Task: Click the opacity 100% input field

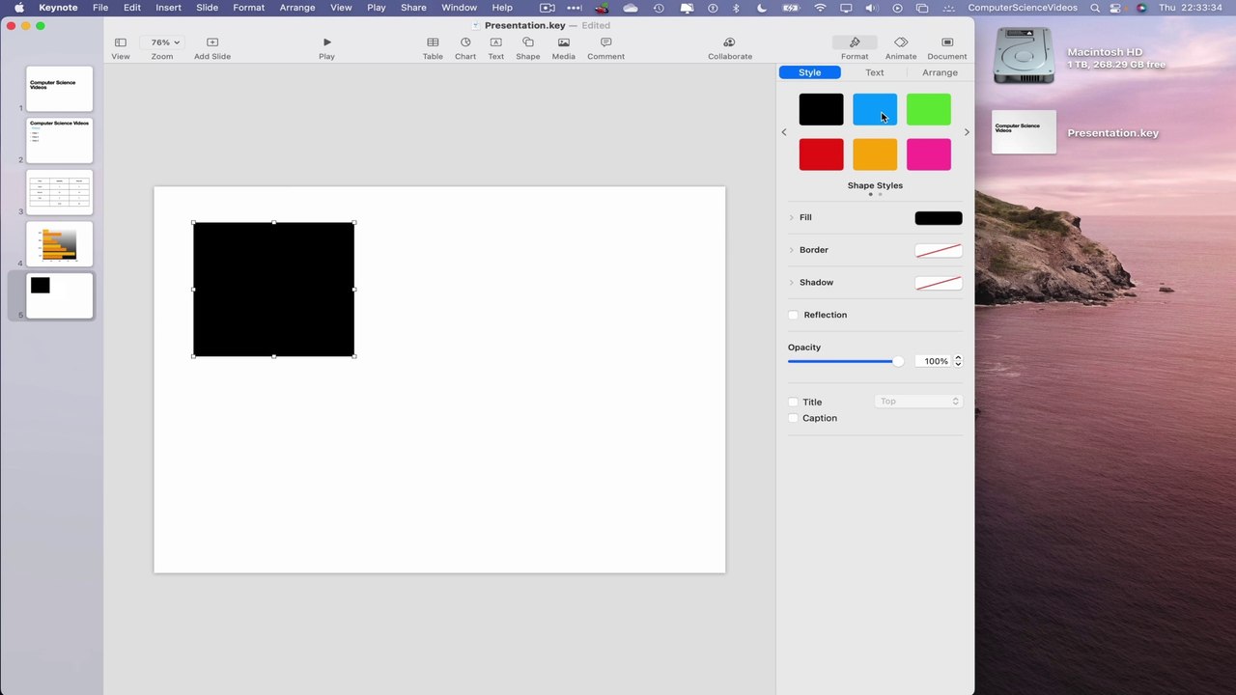Action: (933, 361)
